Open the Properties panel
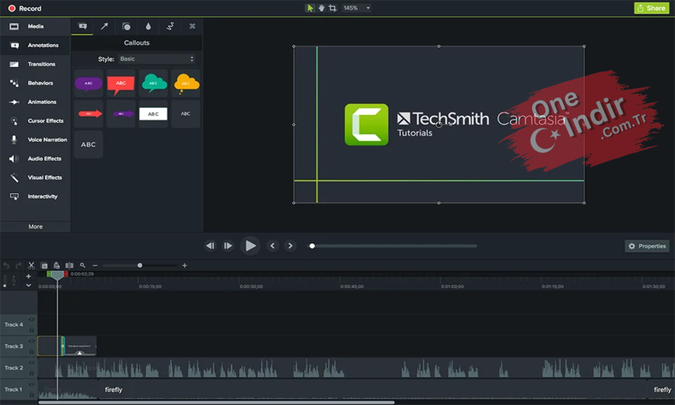 [647, 246]
